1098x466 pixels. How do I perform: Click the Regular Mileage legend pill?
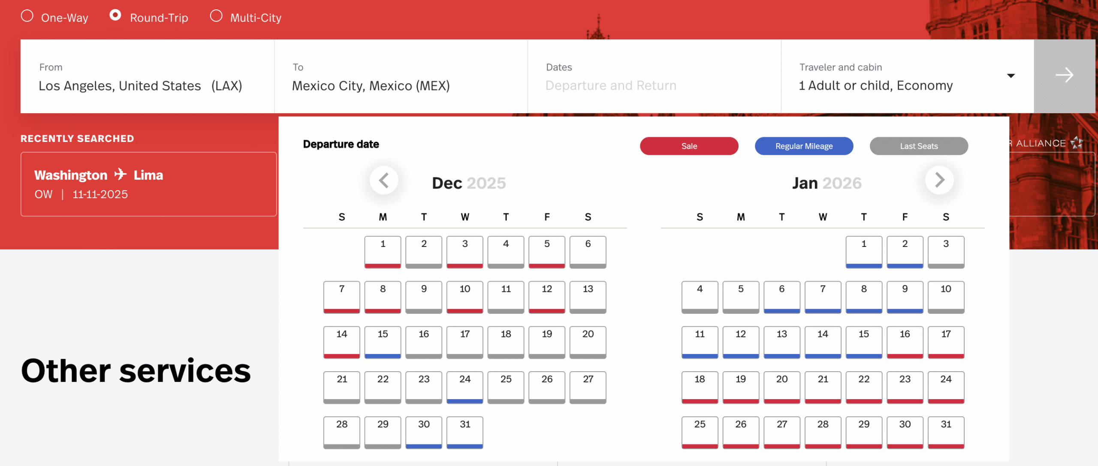click(x=803, y=146)
